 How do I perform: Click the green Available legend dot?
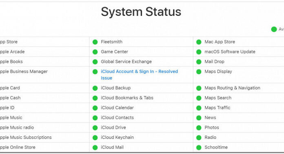[274, 29]
